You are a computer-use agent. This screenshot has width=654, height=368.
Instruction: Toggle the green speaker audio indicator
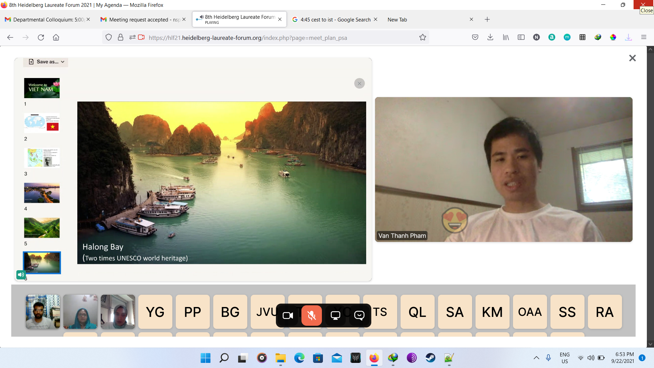pyautogui.click(x=21, y=275)
